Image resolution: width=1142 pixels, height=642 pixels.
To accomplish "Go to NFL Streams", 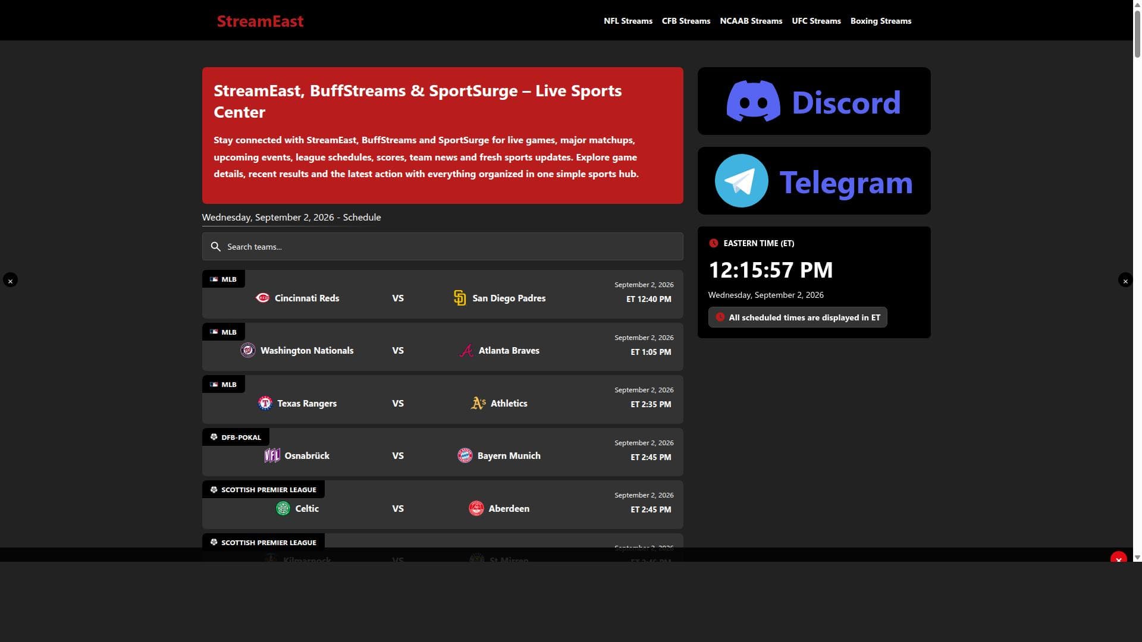I will click(628, 21).
